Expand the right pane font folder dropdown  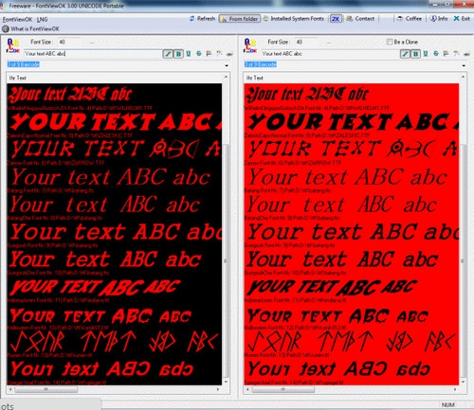coord(464,65)
